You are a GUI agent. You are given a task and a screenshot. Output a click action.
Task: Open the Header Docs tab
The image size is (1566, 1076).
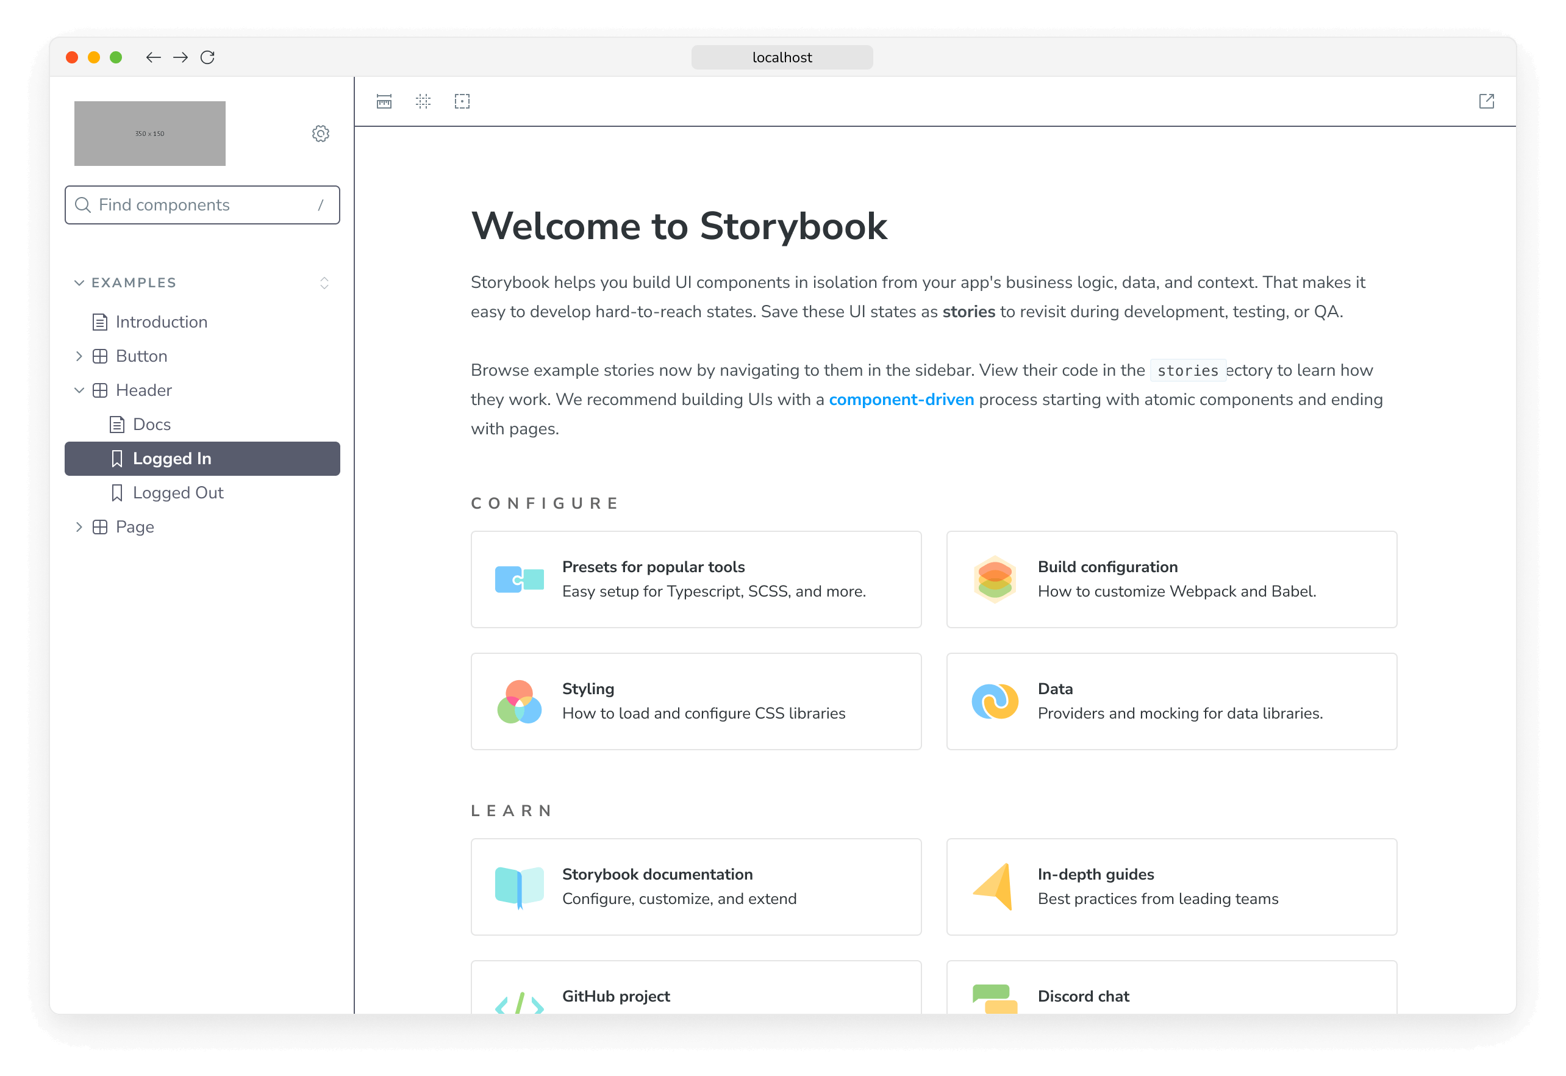(151, 424)
